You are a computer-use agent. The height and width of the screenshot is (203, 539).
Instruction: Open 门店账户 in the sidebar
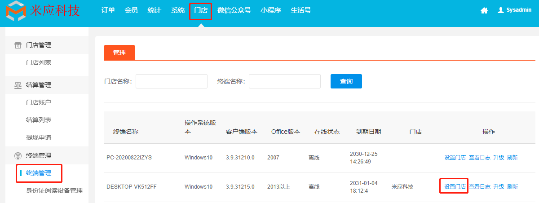[x=39, y=102]
